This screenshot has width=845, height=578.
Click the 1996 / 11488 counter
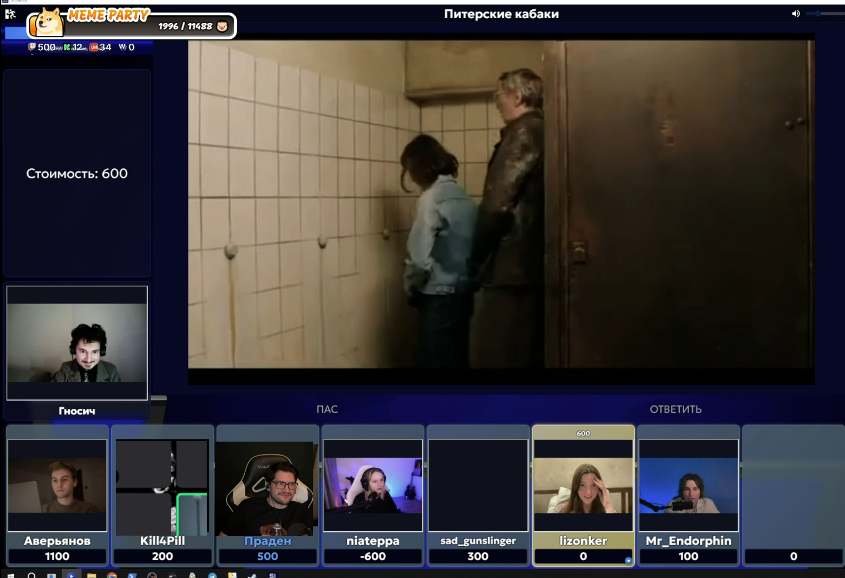pyautogui.click(x=185, y=26)
